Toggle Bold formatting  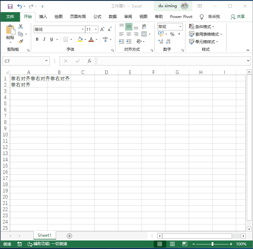(x=37, y=39)
